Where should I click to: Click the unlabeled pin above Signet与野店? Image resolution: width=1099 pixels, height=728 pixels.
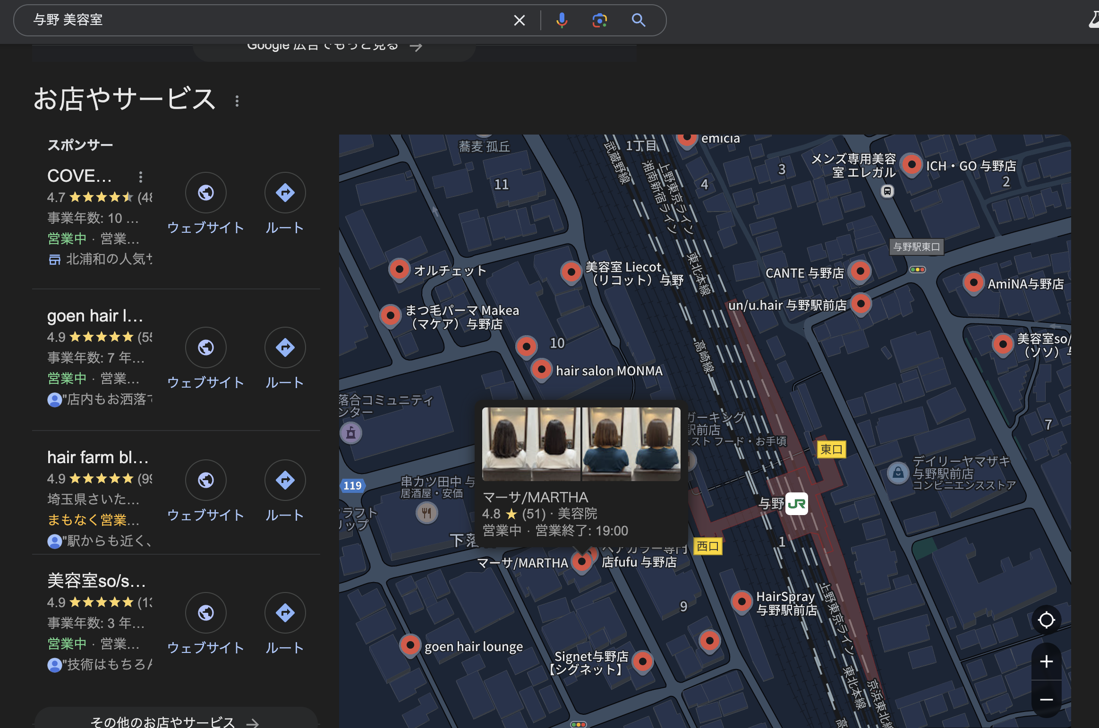point(709,641)
